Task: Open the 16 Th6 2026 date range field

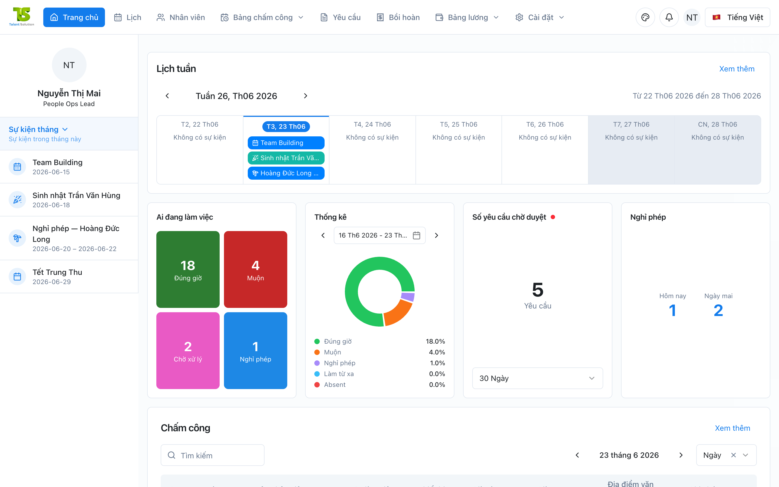Action: (x=379, y=235)
